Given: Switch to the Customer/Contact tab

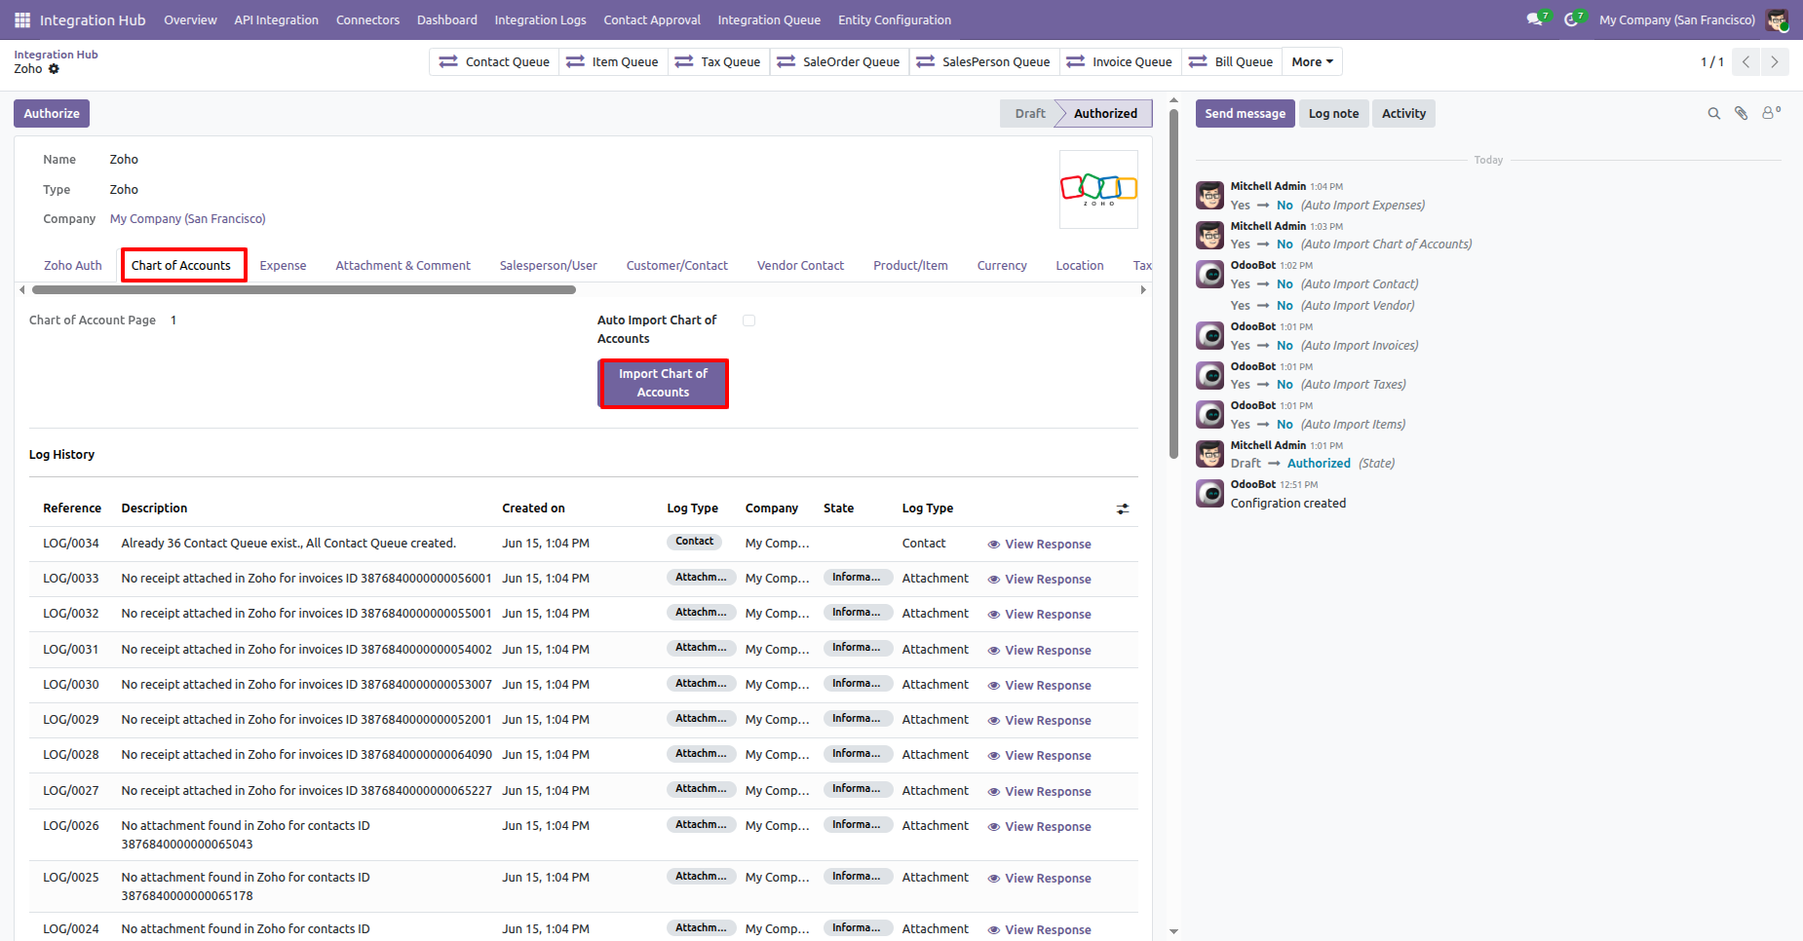Looking at the screenshot, I should (677, 266).
